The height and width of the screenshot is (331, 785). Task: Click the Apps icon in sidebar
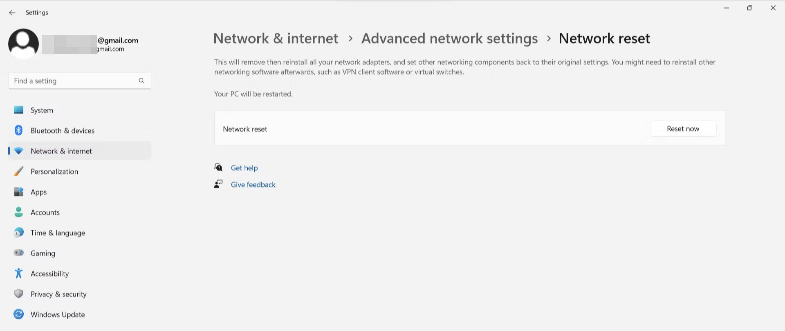(x=19, y=192)
